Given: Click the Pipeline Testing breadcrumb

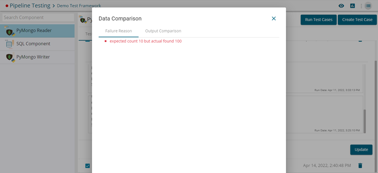Looking at the screenshot, I should coord(30,6).
